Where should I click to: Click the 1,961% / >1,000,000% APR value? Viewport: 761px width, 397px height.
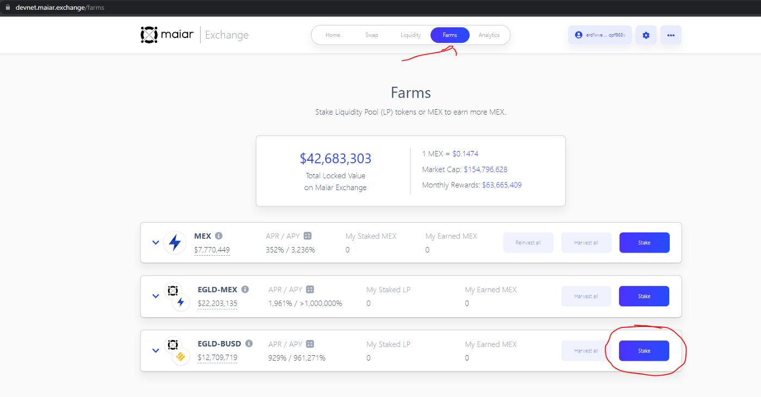[305, 304]
